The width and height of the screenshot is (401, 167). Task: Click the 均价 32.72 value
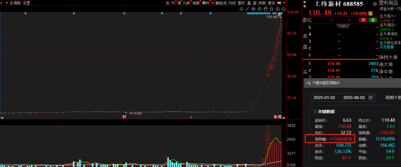pos(346,133)
